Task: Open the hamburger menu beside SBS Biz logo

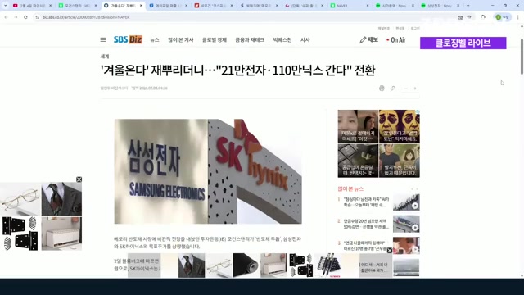Action: pos(103,40)
